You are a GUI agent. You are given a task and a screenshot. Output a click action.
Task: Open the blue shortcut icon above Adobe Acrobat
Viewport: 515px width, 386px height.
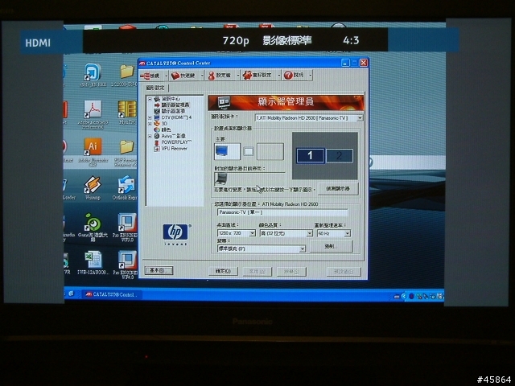tap(93, 75)
